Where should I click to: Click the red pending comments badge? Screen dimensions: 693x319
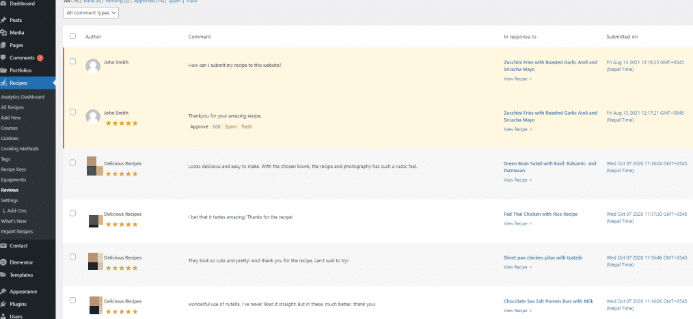(40, 58)
